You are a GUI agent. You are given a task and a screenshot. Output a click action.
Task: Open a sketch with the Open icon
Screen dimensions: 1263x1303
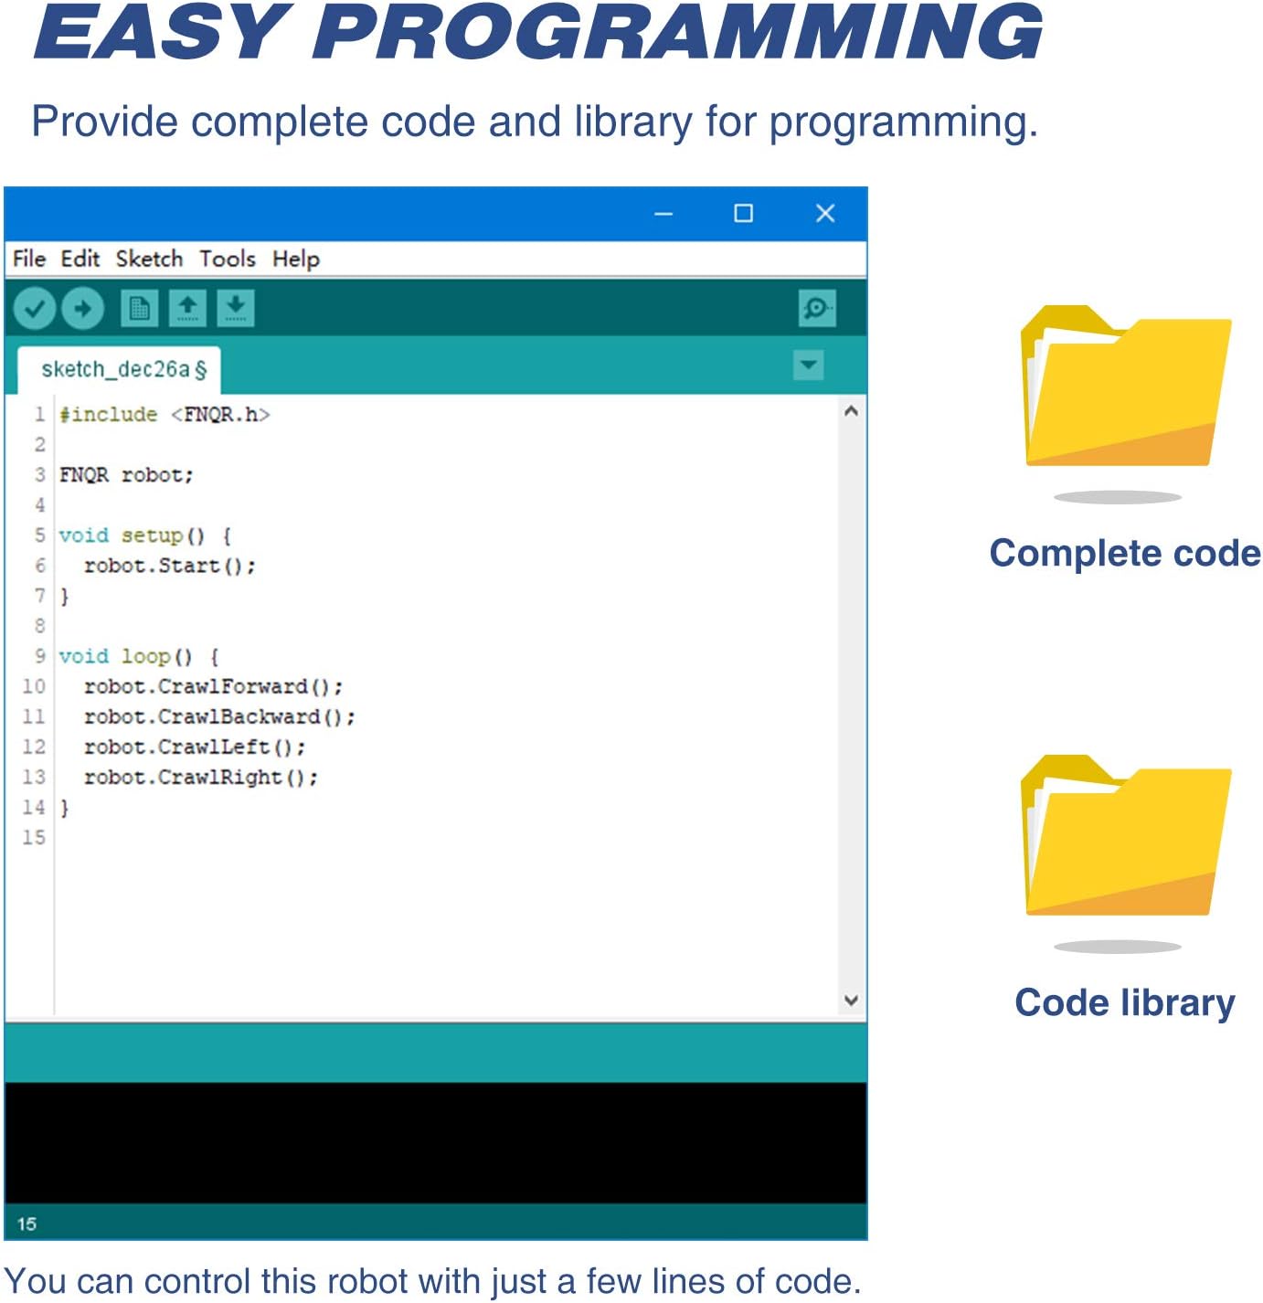[x=187, y=309]
